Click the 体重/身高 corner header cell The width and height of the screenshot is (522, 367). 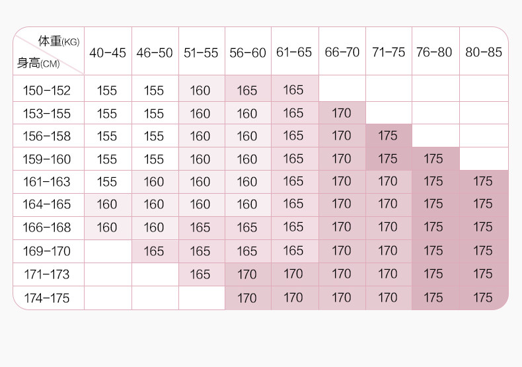pyautogui.click(x=48, y=52)
